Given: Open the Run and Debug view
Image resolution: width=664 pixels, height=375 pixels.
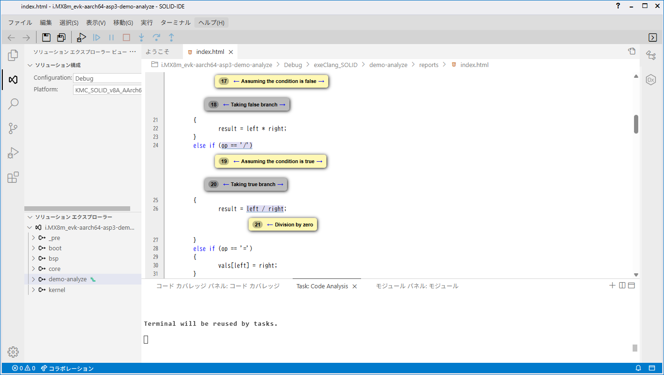Looking at the screenshot, I should coord(13,153).
